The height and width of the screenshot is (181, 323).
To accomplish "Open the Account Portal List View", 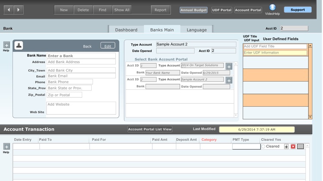I will [150, 129].
